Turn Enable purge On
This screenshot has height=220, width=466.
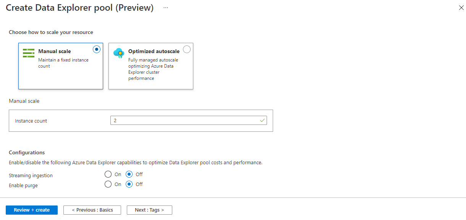point(108,184)
